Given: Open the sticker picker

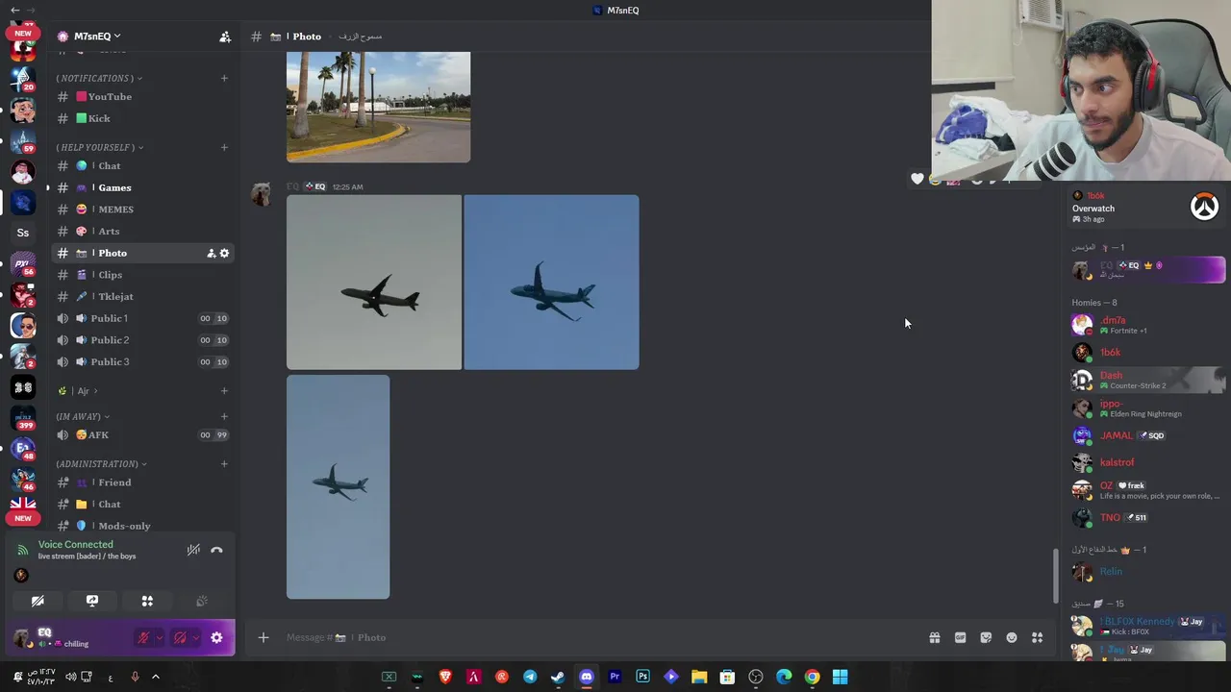Looking at the screenshot, I should pos(986,637).
